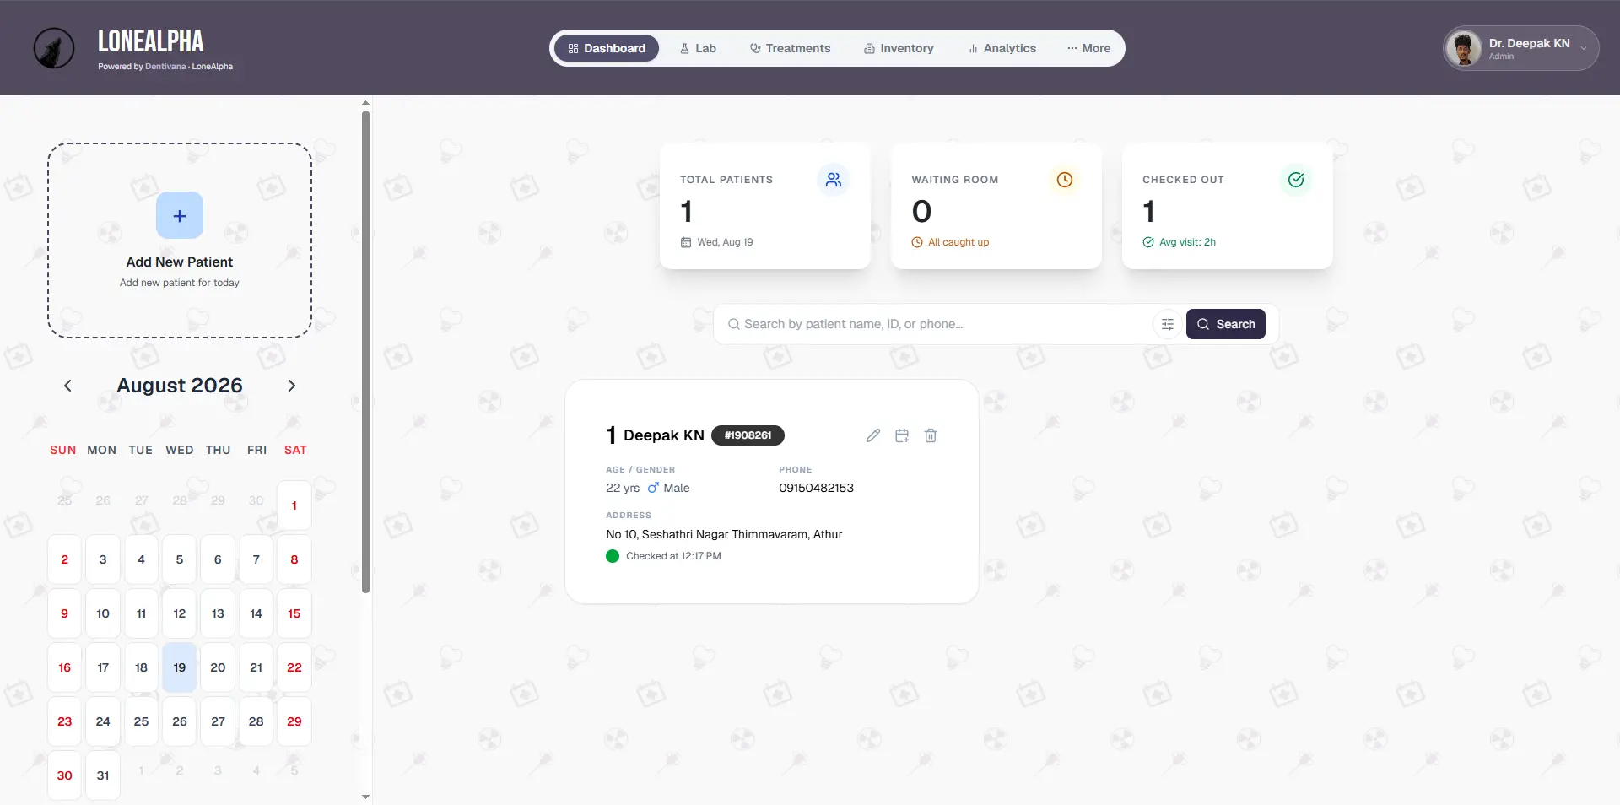
Task: Switch to the Dashboard tab
Action: 607,48
